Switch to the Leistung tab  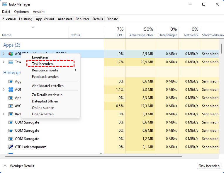pos(26,19)
